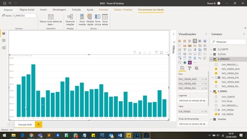Switch to the Modelagem ribbon tab
247x139 pixels.
point(59,10)
